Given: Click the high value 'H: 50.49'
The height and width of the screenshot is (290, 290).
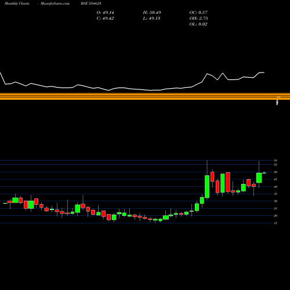Looking at the screenshot, I should [152, 13].
